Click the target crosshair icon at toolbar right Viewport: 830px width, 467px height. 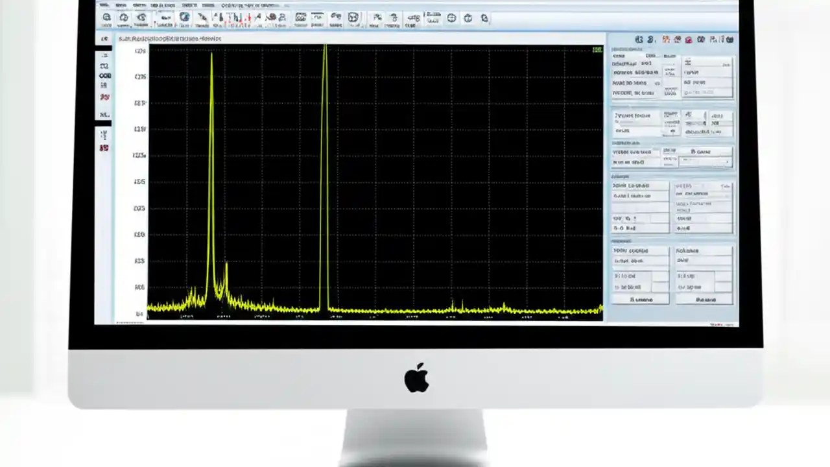[451, 18]
